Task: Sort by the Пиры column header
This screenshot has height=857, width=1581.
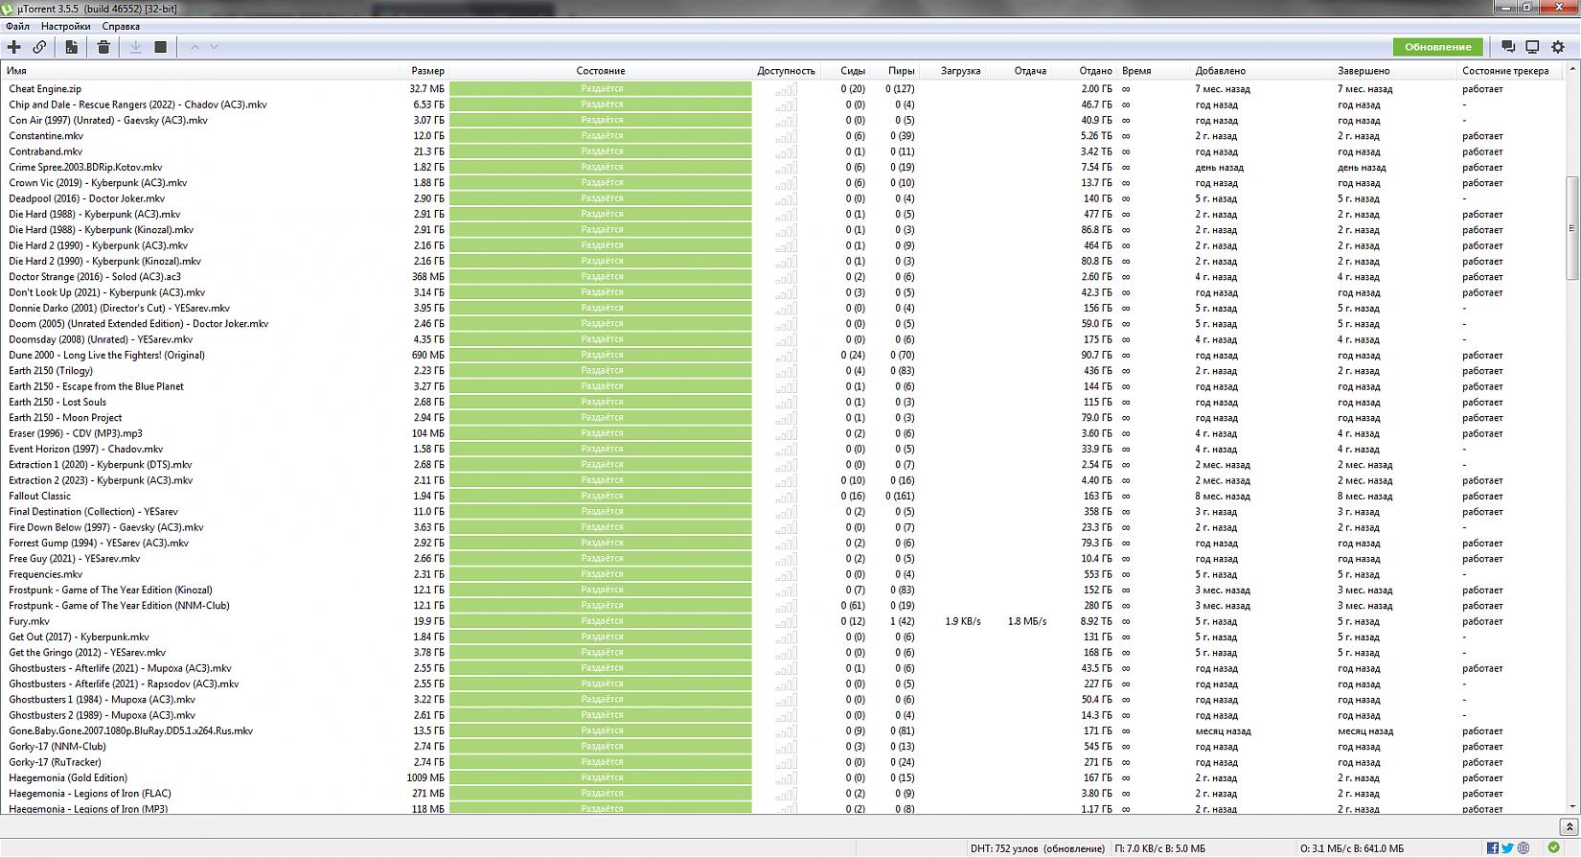Action: tap(901, 71)
